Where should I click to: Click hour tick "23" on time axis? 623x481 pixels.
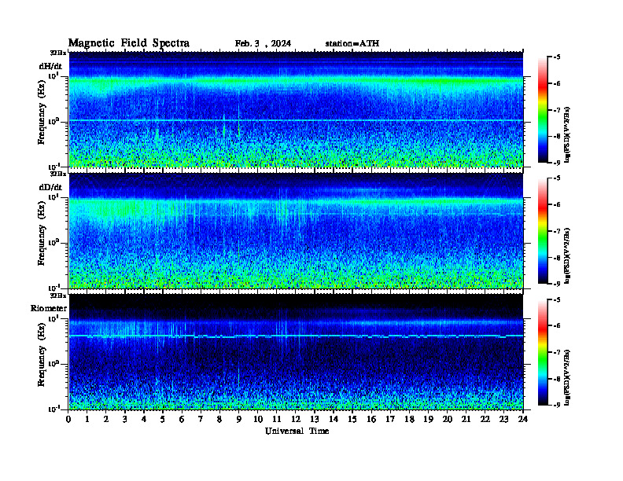503,420
